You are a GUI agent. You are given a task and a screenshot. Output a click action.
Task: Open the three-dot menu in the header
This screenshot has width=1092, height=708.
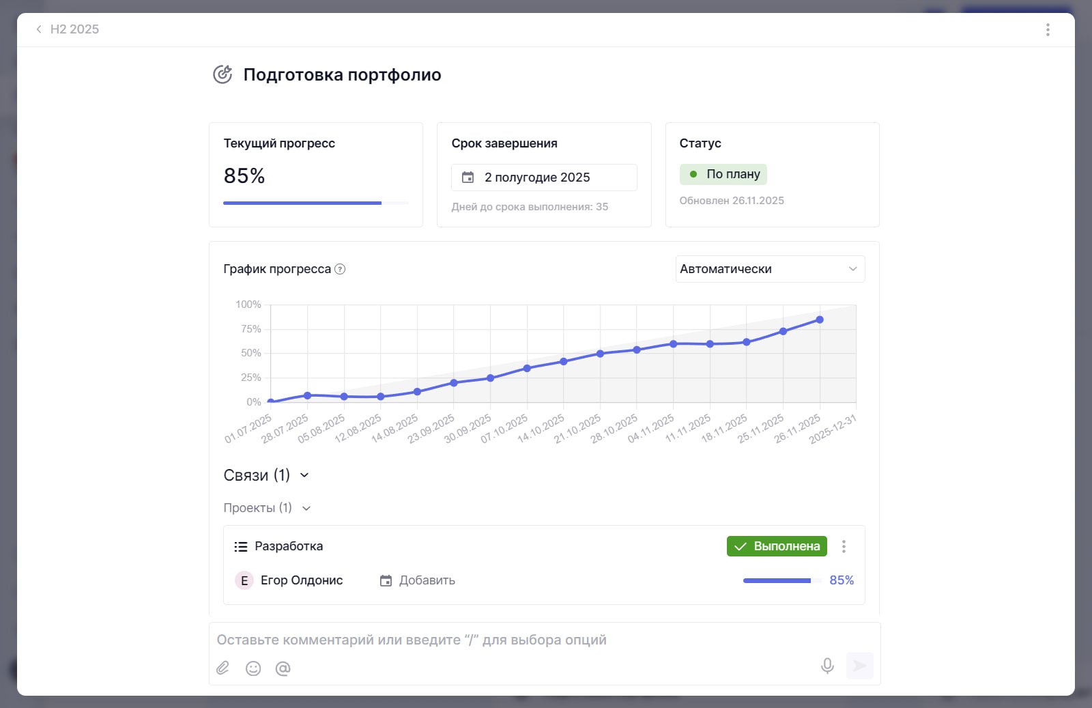(1048, 29)
